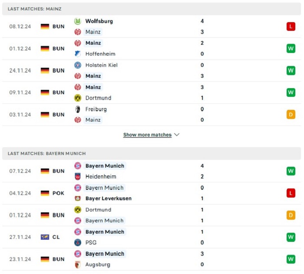Click the Augsburg club crest

point(78,264)
